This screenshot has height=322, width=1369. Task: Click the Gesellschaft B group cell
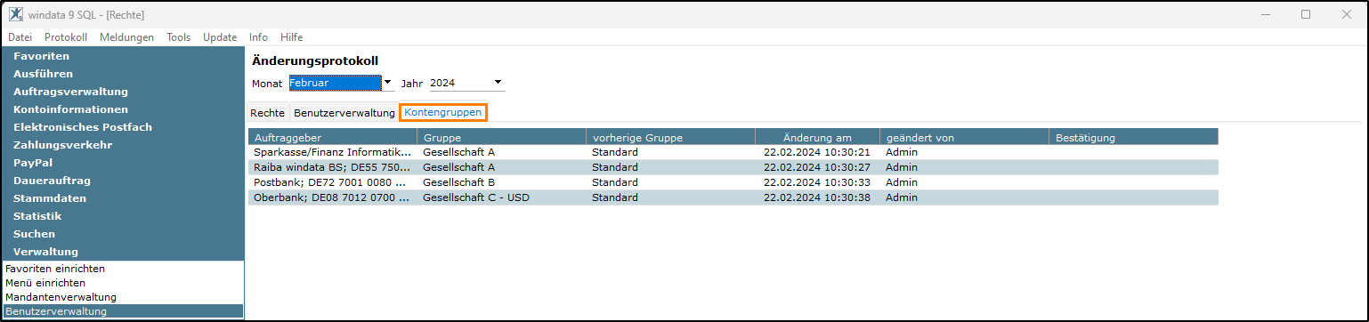[x=459, y=182]
